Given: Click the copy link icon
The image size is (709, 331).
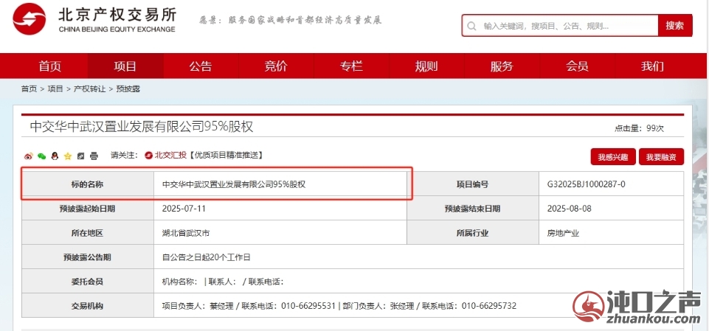Looking at the screenshot, I should [80, 156].
